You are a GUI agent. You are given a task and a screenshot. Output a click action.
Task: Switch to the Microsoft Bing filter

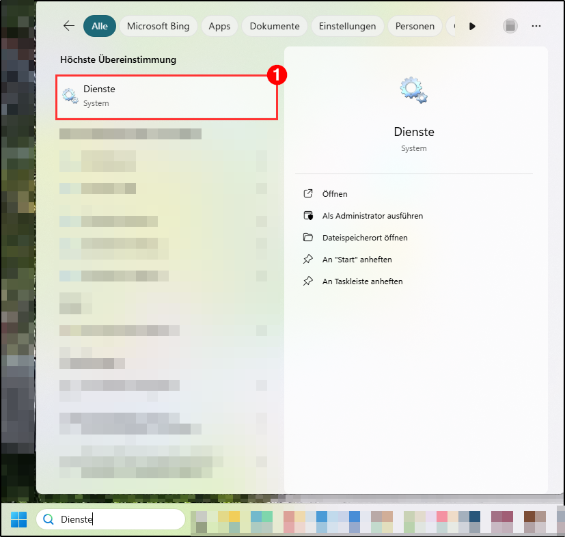pos(159,26)
